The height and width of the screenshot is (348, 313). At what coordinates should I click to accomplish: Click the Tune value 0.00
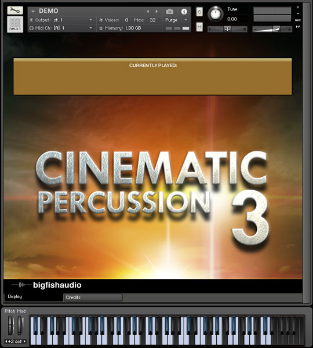232,19
